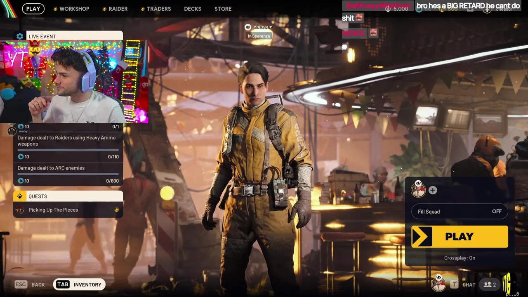Open the CHAT label

point(469,285)
